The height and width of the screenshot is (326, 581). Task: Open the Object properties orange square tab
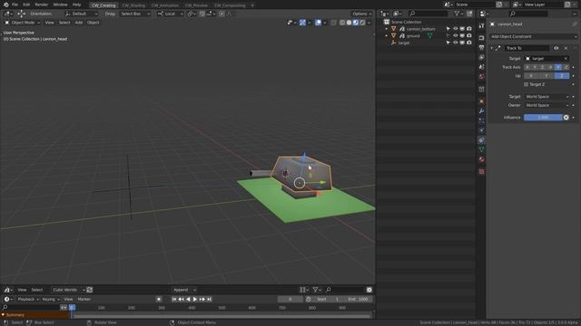481,101
